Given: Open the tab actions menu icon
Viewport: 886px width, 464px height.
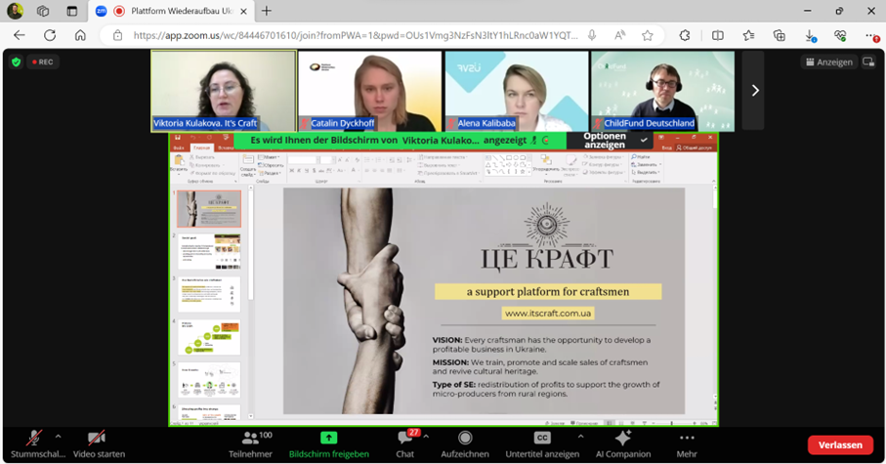Looking at the screenshot, I should pyautogui.click(x=71, y=11).
